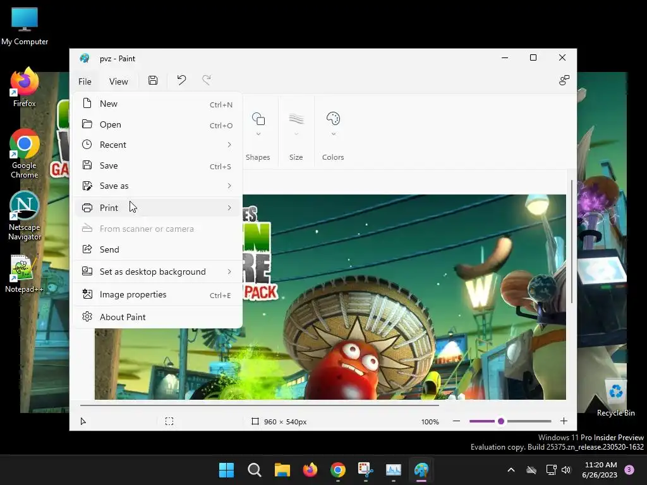Choose Save from File menu
Screen dimensions: 647x485
(157, 165)
